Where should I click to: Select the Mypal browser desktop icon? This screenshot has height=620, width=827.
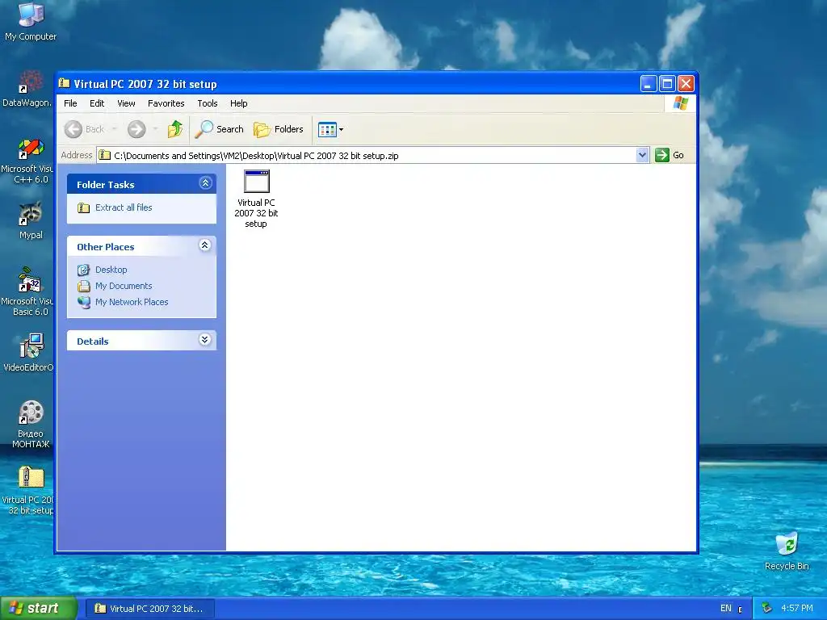point(31,220)
